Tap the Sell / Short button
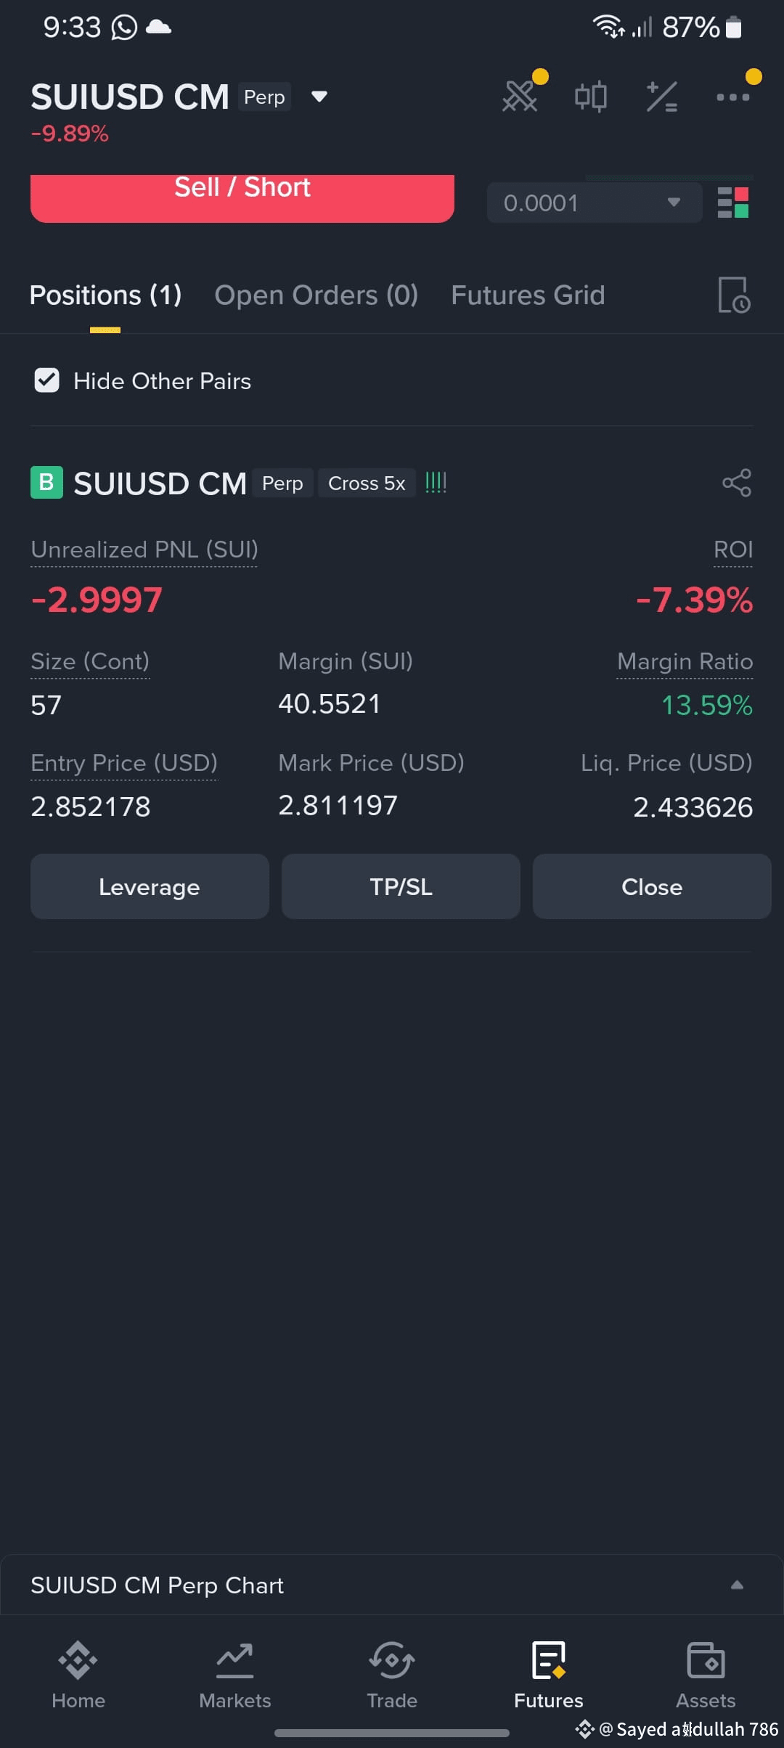The image size is (784, 1748). tap(242, 197)
